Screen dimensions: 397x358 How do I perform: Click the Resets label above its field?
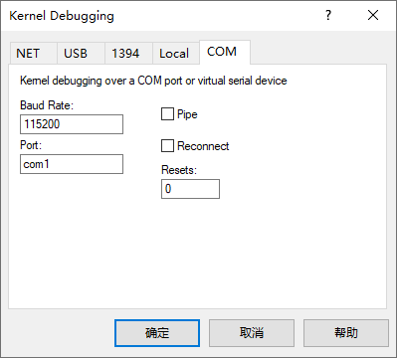tap(179, 170)
